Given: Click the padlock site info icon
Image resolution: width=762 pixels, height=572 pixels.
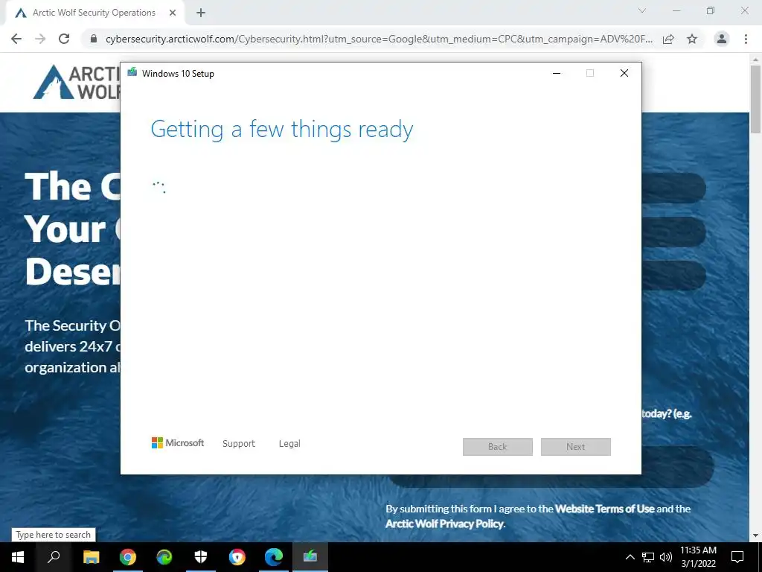Looking at the screenshot, I should click(94, 39).
